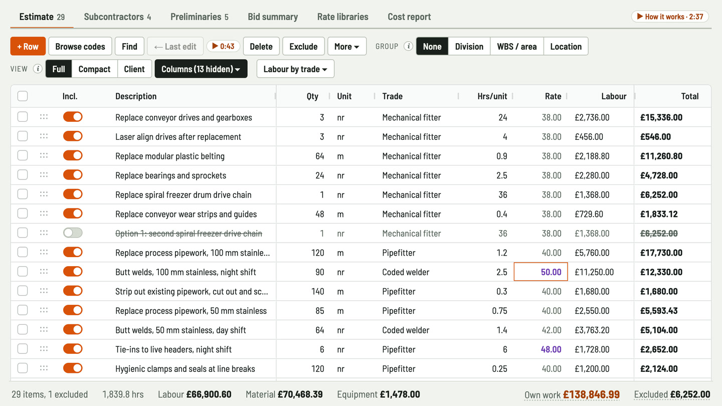Click the + Row button
This screenshot has height=406, width=722.
pos(28,46)
